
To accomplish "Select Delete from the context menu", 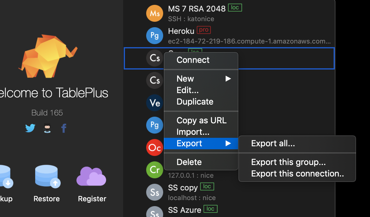I will pos(189,162).
